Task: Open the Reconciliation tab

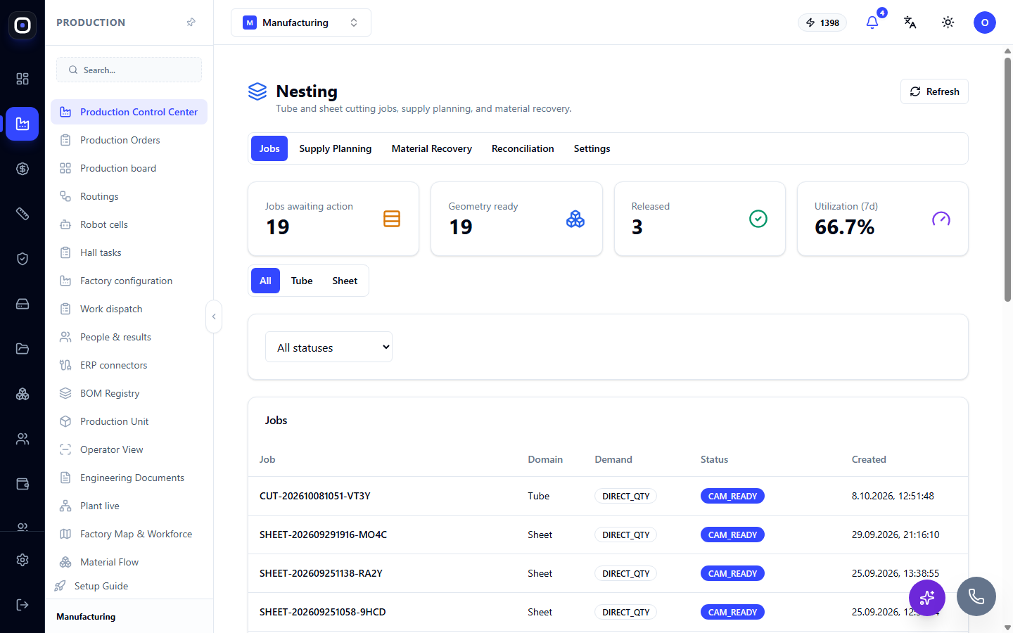Action: [x=523, y=148]
